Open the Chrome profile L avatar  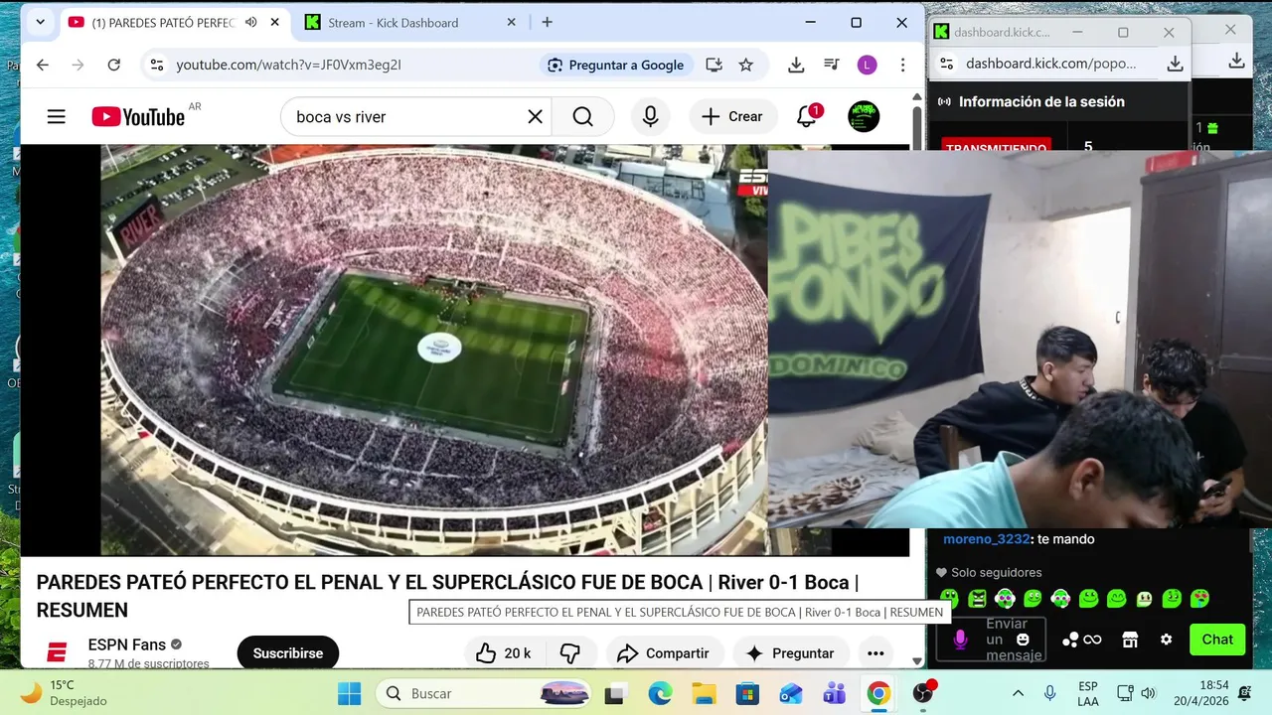868,65
